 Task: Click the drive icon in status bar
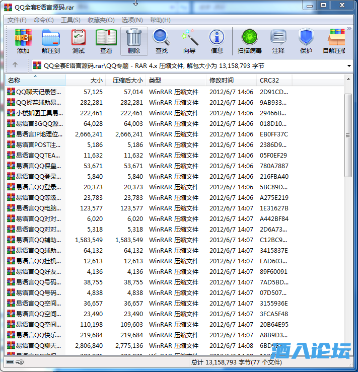click(10, 362)
